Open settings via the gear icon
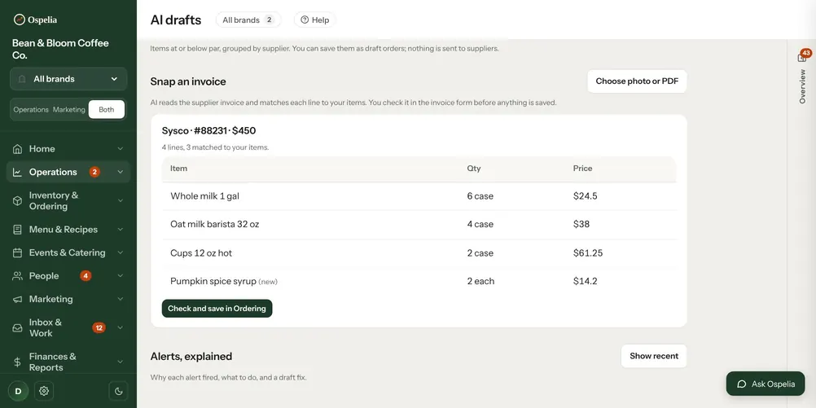The image size is (816, 408). coord(44,391)
